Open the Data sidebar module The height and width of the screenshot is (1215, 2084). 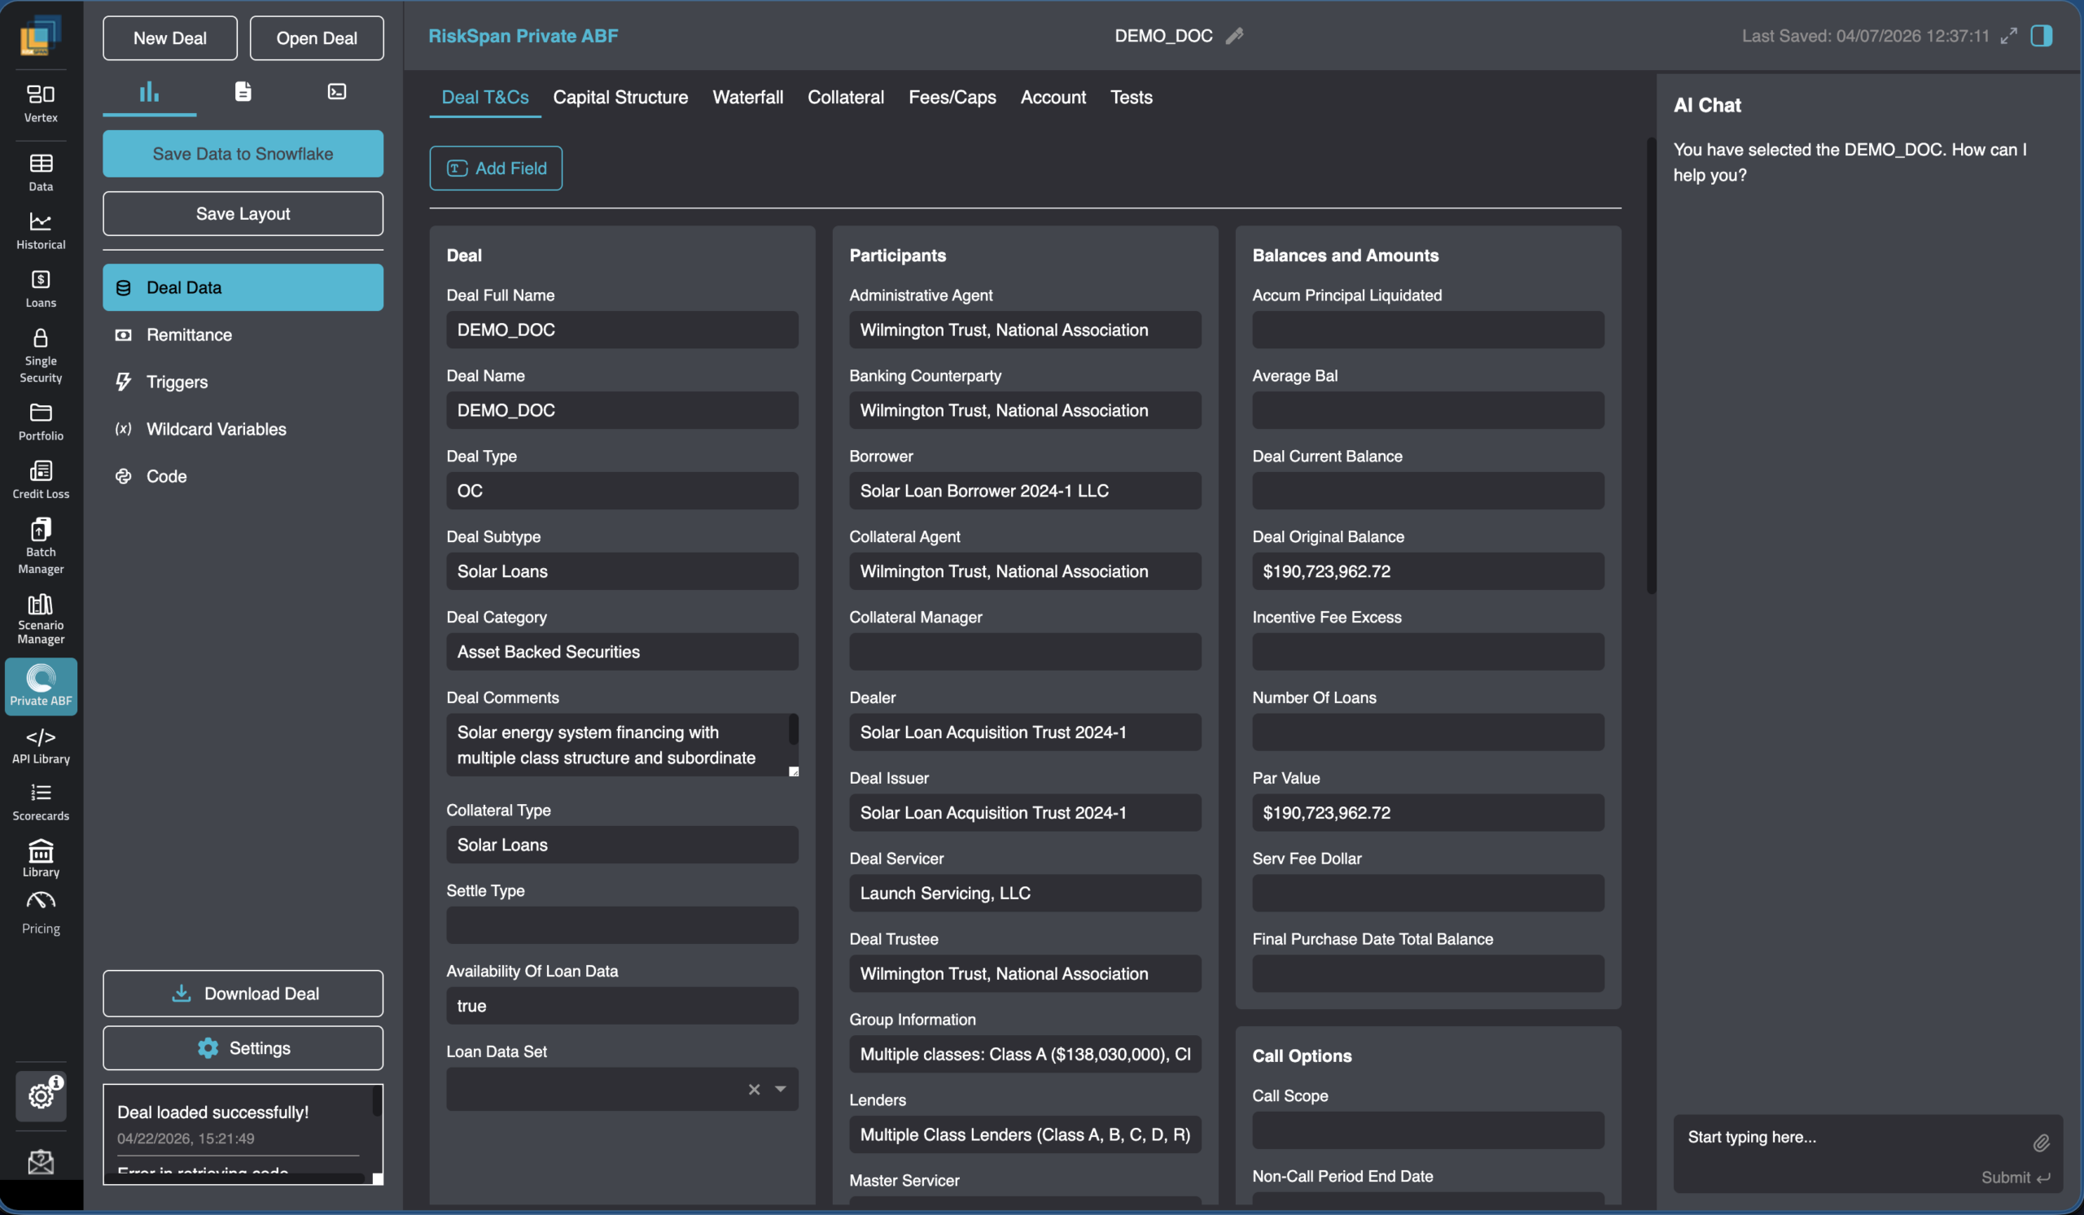41,172
